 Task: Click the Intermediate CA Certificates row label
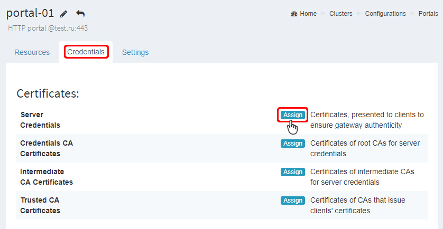pos(47,177)
